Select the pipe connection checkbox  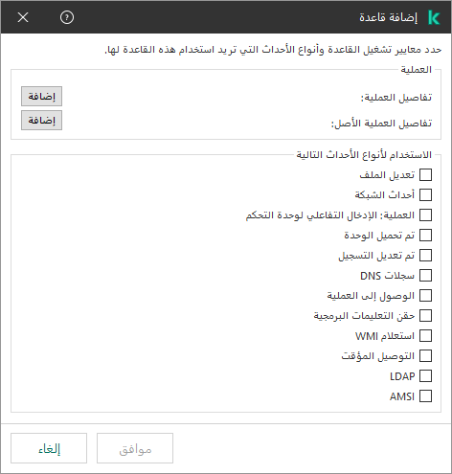click(x=425, y=356)
